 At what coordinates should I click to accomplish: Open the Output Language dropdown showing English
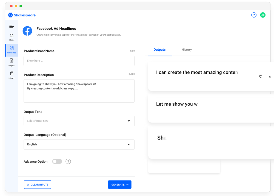pos(79,145)
